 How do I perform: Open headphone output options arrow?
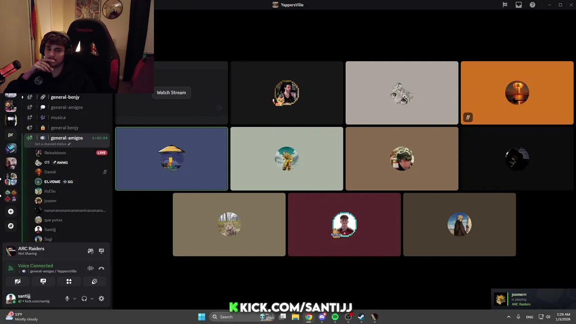pos(92,298)
